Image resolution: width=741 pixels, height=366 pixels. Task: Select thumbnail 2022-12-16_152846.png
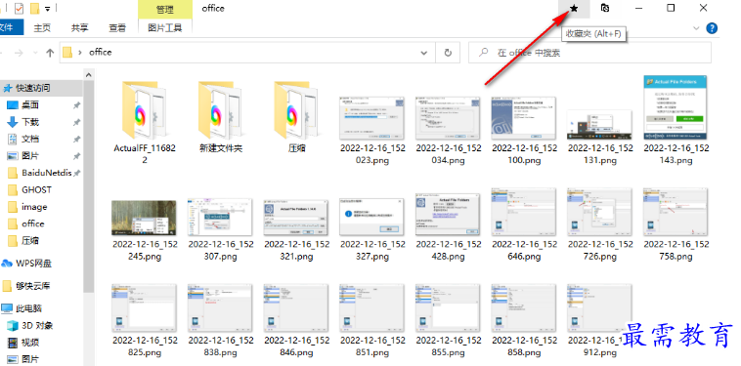point(297,321)
